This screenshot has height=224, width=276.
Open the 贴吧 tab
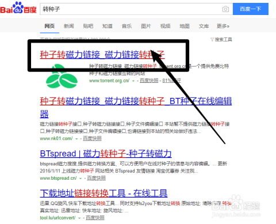click(x=88, y=26)
